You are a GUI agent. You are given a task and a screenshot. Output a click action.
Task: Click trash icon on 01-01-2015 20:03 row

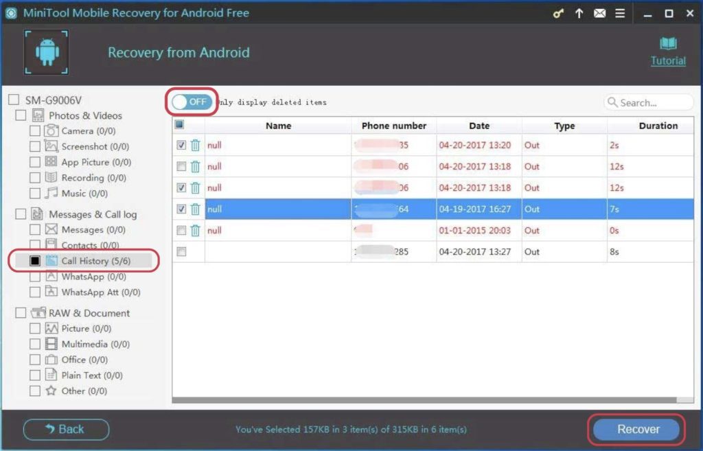tap(195, 231)
